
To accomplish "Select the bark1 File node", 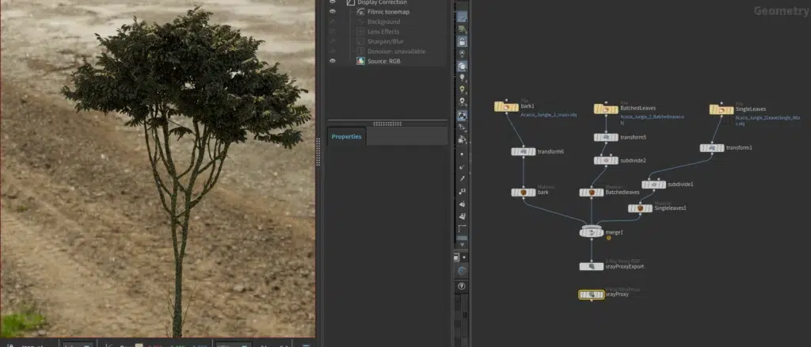I will pyautogui.click(x=506, y=107).
